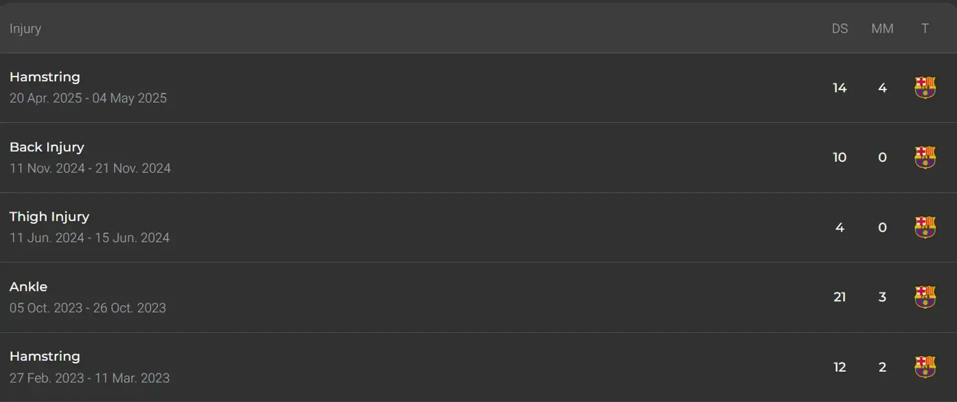Image resolution: width=957 pixels, height=402 pixels.
Task: Click the Injury column header
Action: [x=25, y=29]
